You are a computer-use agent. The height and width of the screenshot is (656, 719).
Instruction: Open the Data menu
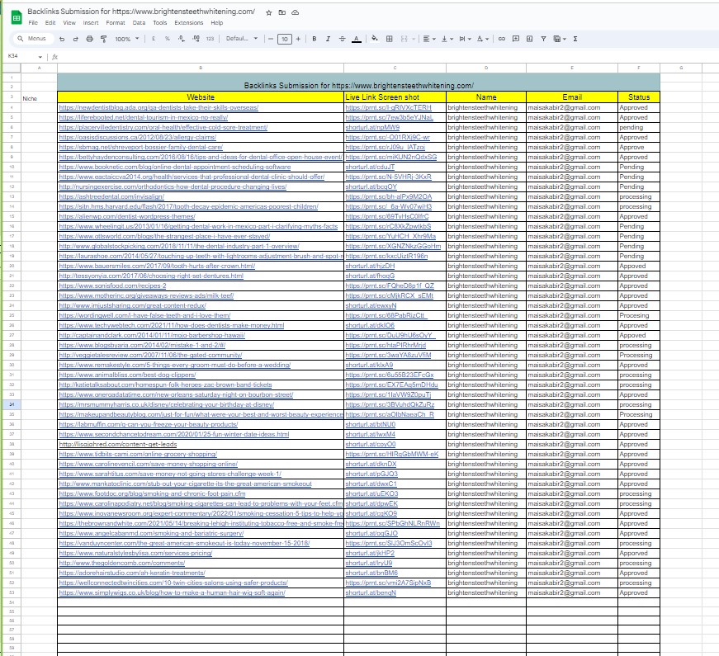(x=139, y=23)
